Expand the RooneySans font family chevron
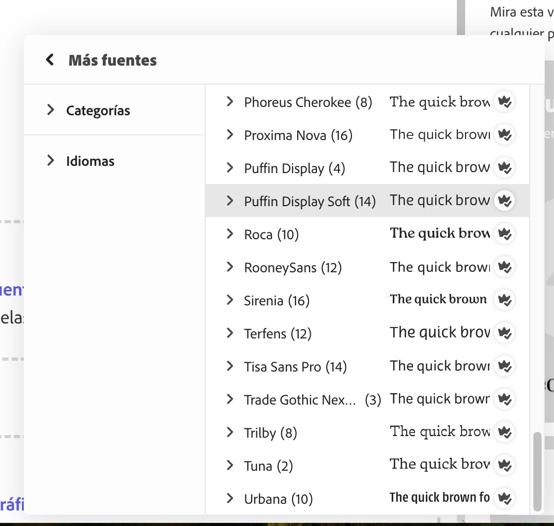 [x=230, y=267]
